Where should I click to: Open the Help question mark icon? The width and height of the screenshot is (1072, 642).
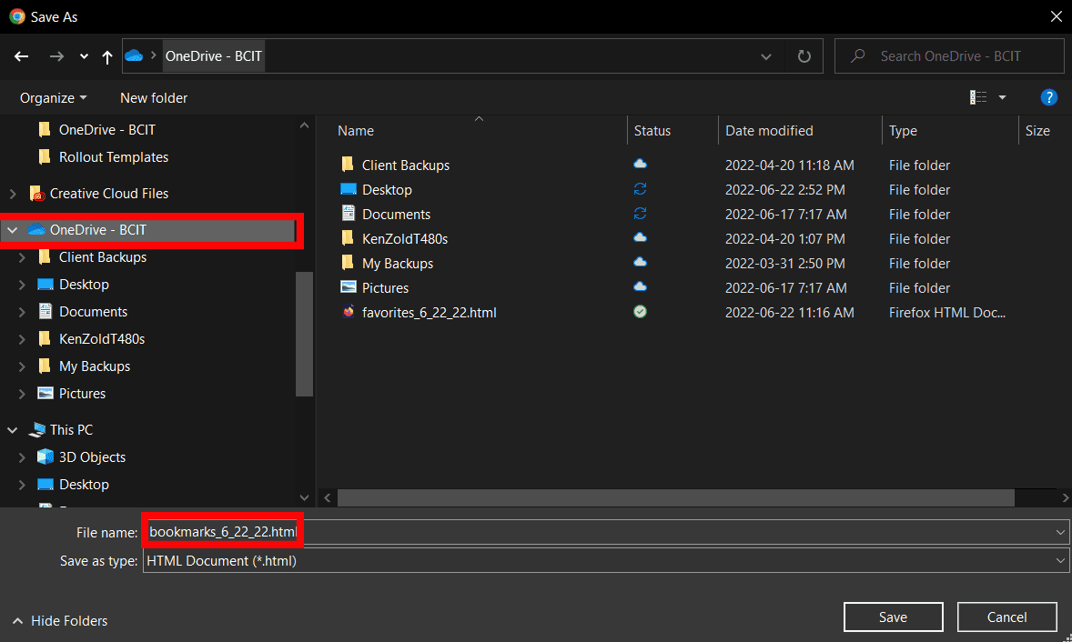point(1048,97)
